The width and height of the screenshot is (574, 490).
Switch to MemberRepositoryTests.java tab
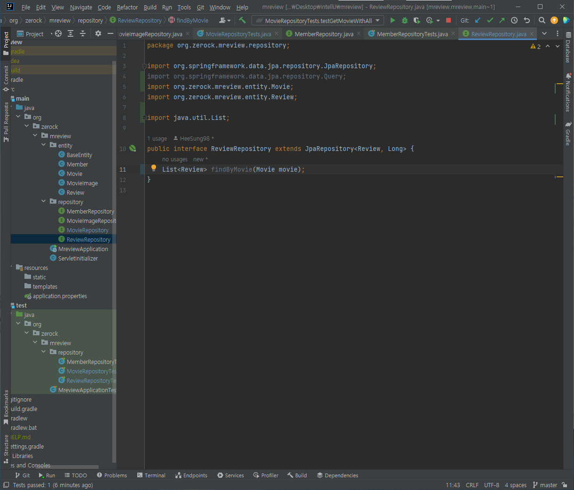tap(412, 34)
